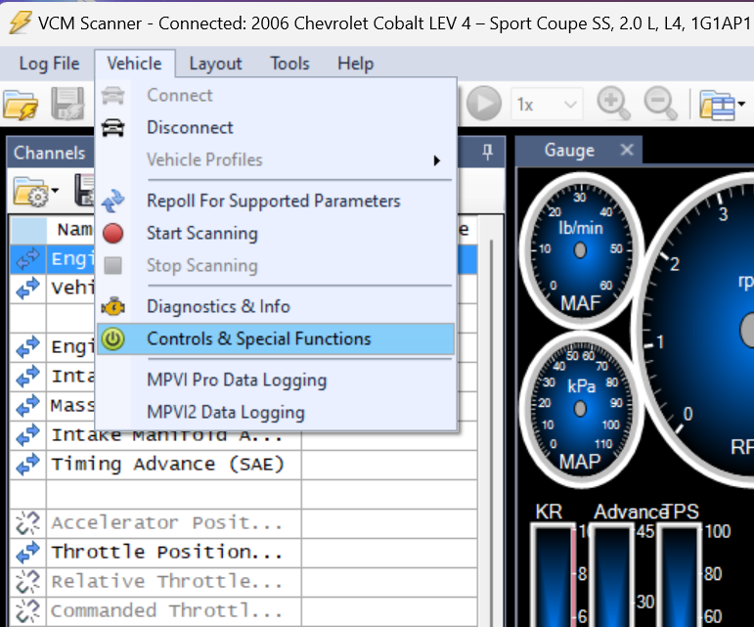The image size is (754, 627).
Task: Click the open log file folder icon
Action: [21, 105]
